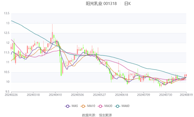
Task: Click the 11 price axis label
Action: (8, 62)
